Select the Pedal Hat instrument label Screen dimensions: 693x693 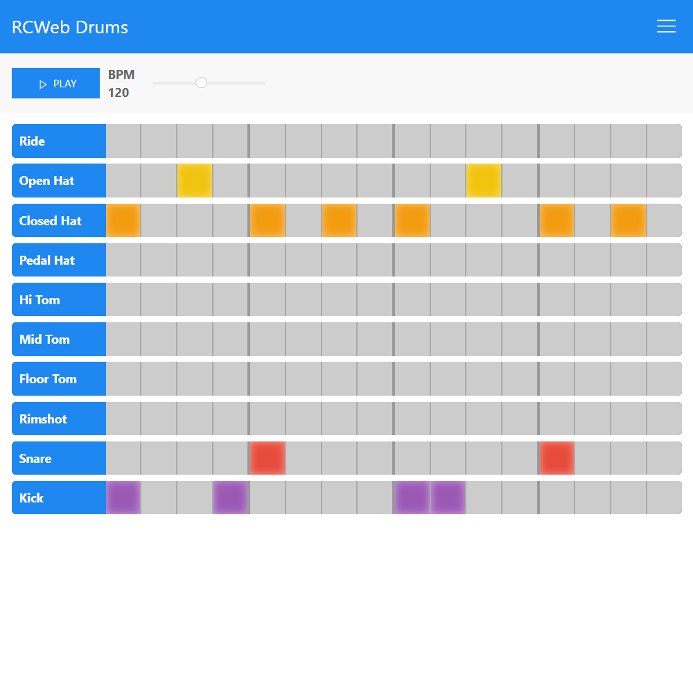click(x=58, y=260)
